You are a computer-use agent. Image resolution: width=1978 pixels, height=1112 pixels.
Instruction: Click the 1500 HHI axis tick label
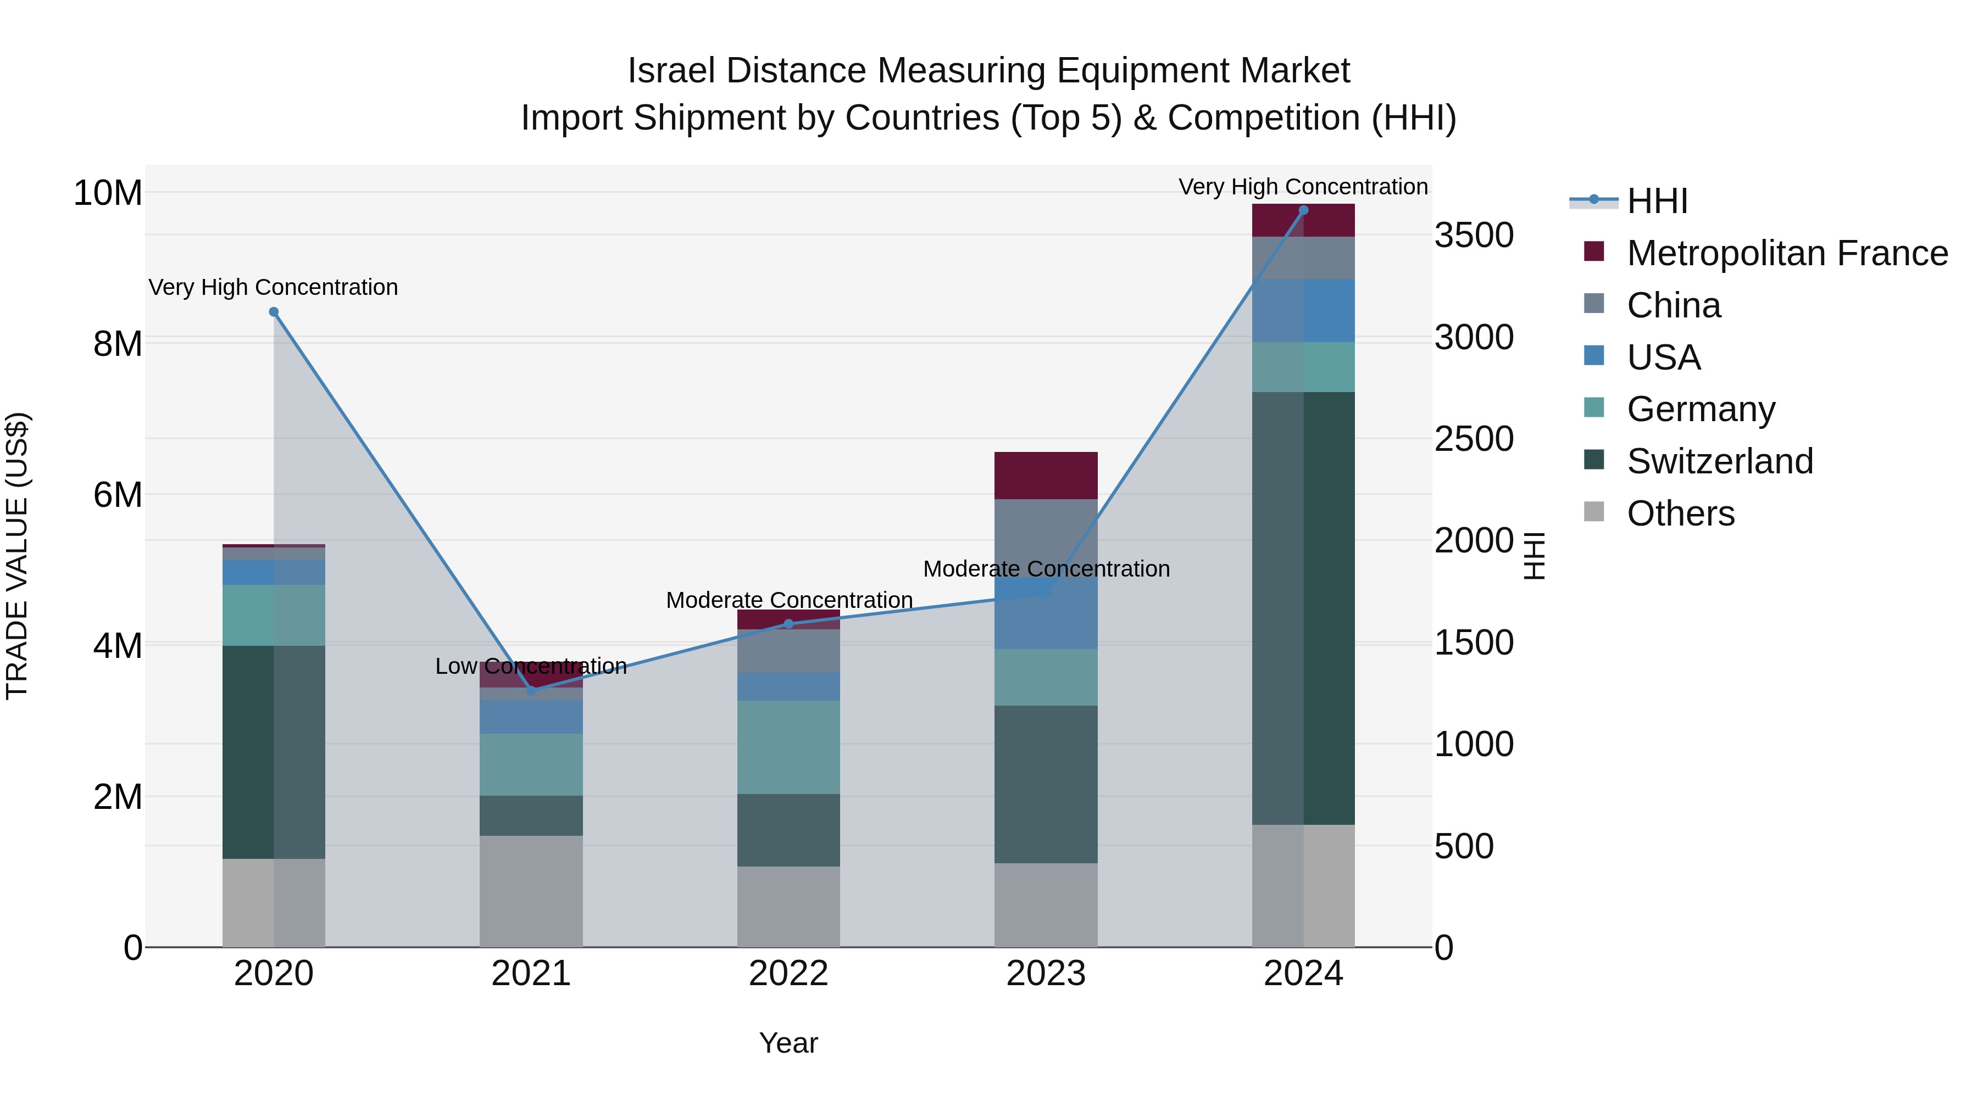(x=1474, y=643)
